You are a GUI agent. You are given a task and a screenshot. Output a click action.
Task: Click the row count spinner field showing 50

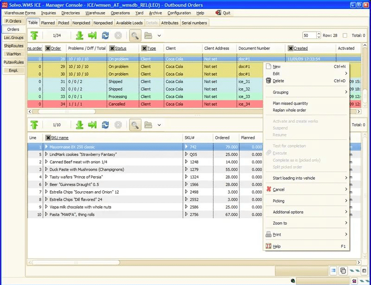pos(308,35)
